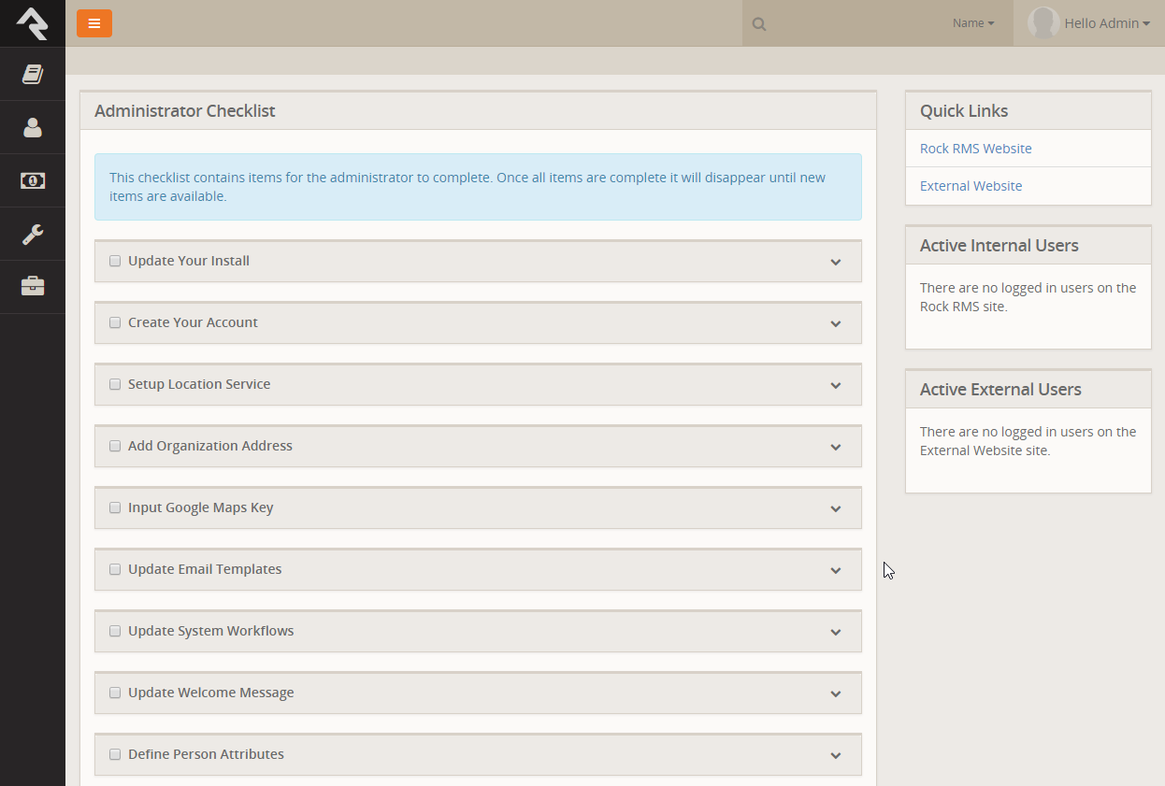Open the People icon in sidebar

point(33,127)
